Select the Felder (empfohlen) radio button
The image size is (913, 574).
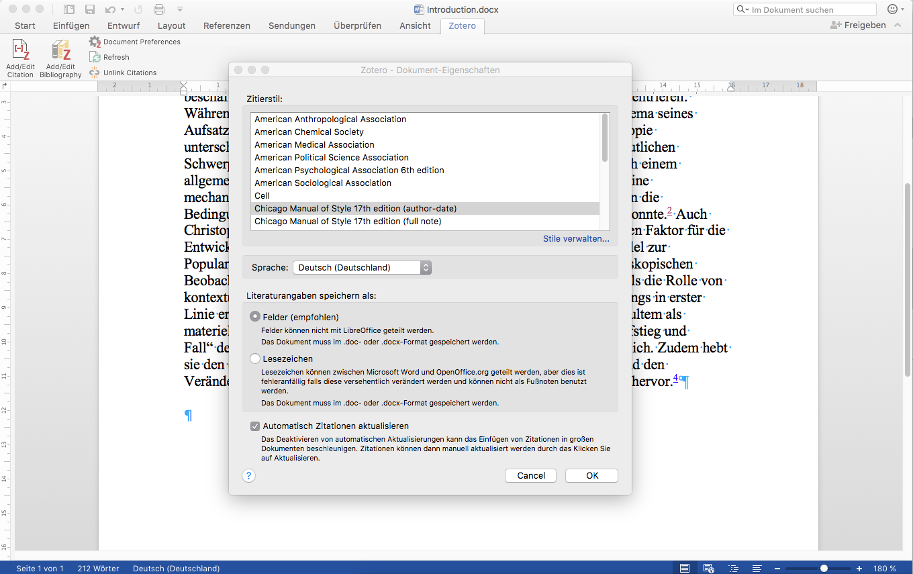click(255, 316)
